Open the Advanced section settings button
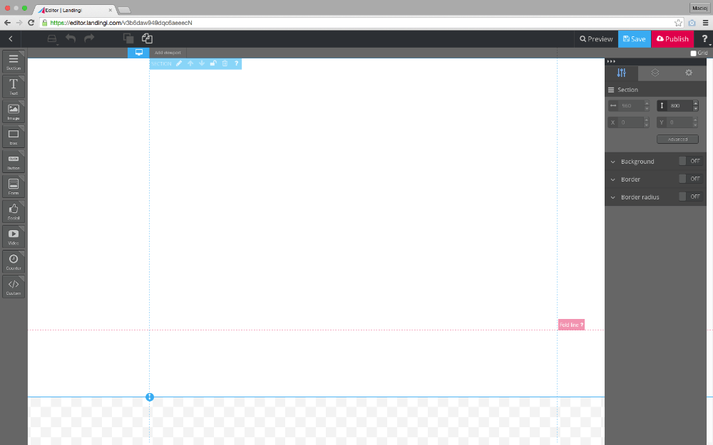The height and width of the screenshot is (445, 713). [x=677, y=140]
